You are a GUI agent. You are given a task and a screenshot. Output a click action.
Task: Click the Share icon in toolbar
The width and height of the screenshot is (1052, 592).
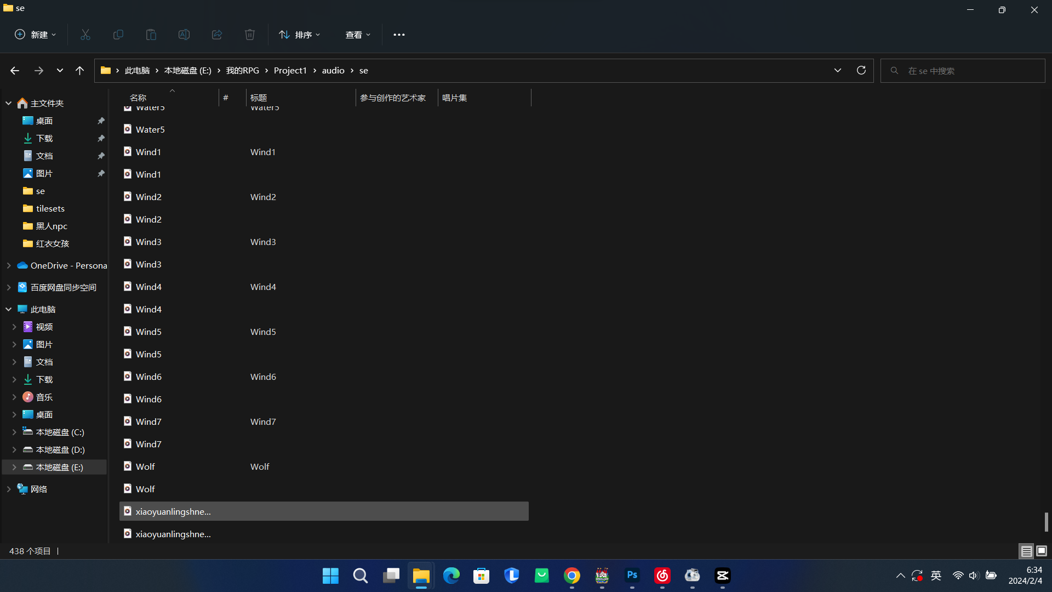click(x=217, y=35)
